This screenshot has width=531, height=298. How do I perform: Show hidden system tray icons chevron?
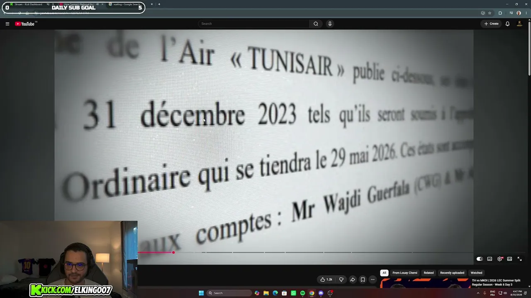tap(478, 293)
